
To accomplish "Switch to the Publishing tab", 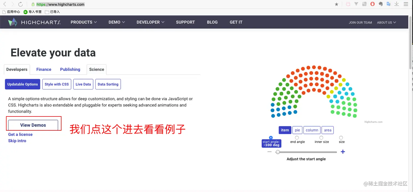I will [x=70, y=69].
